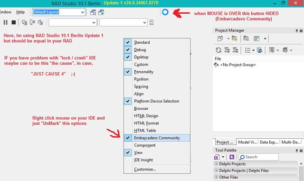
Task: Pin the Project Manager panel
Action: (296, 31)
